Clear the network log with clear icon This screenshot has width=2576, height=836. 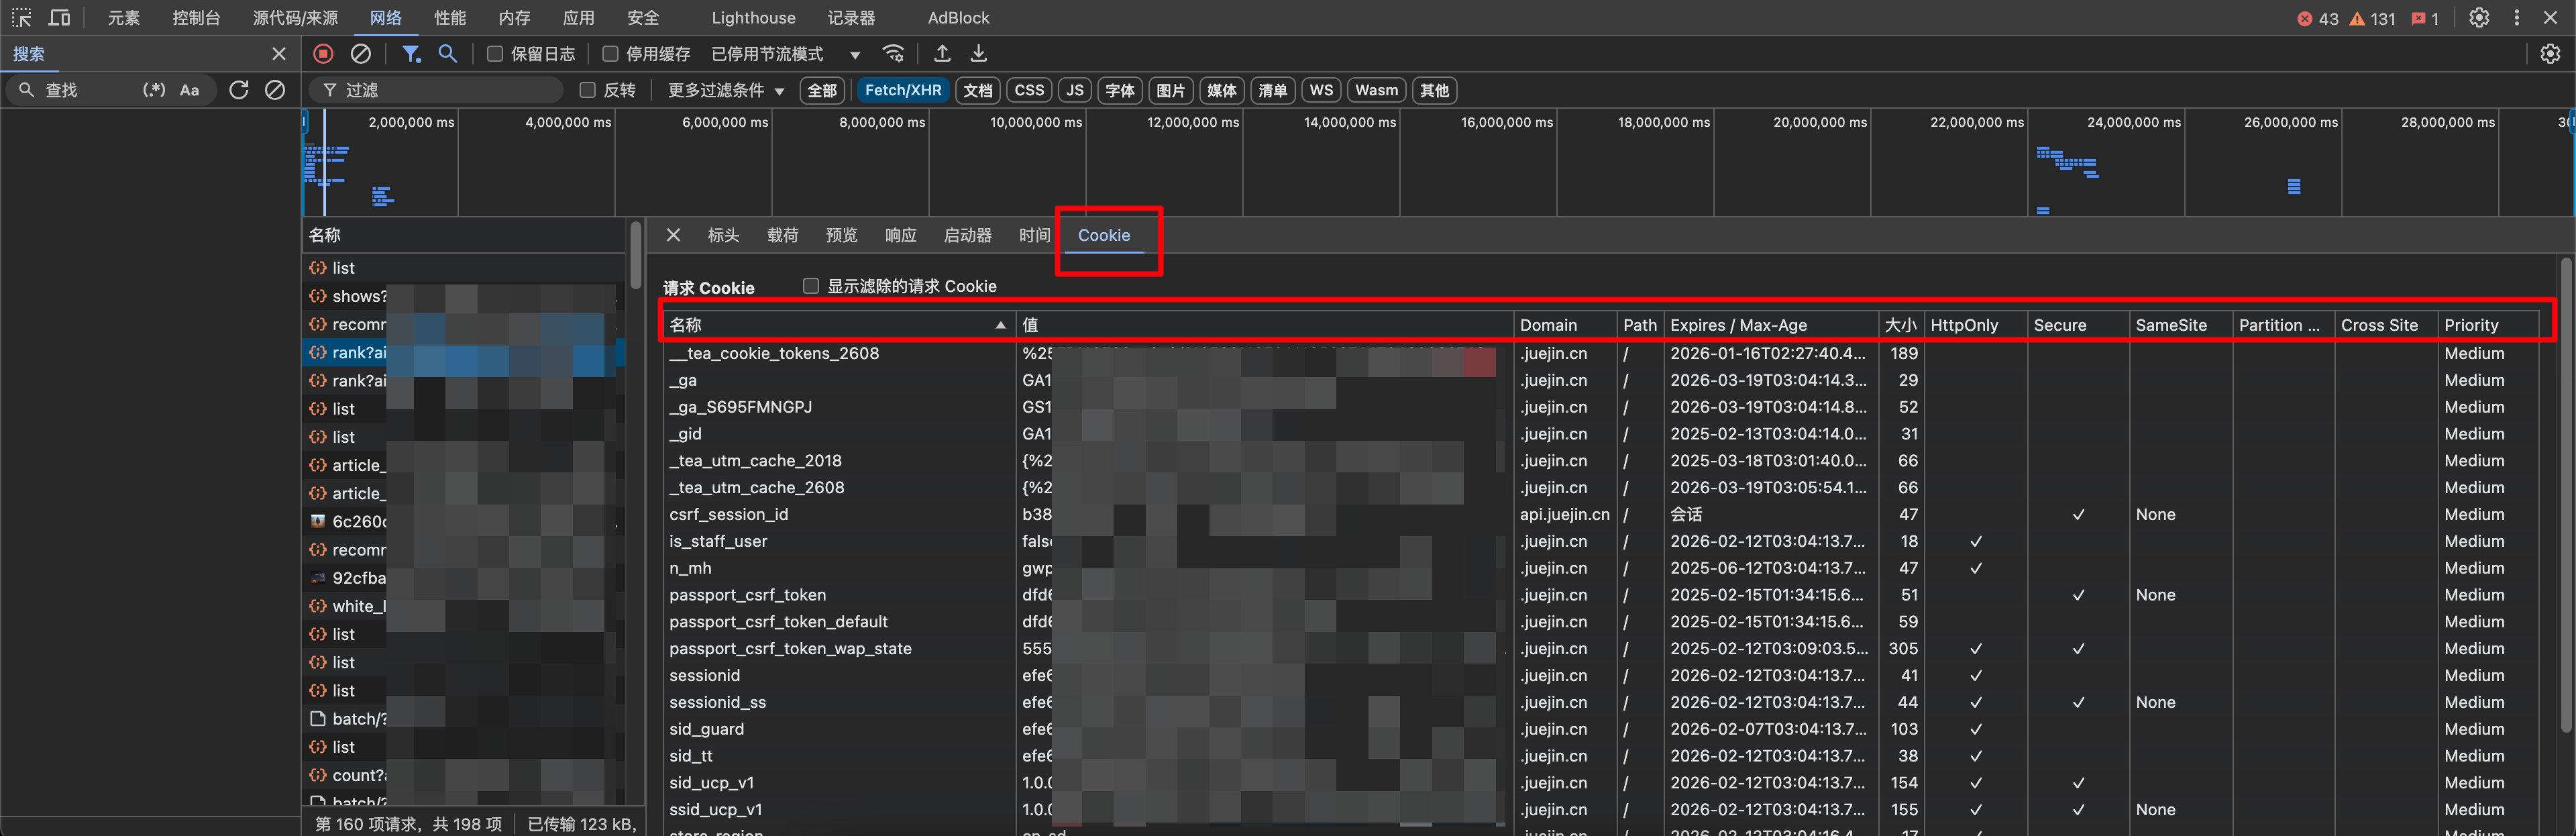click(361, 54)
